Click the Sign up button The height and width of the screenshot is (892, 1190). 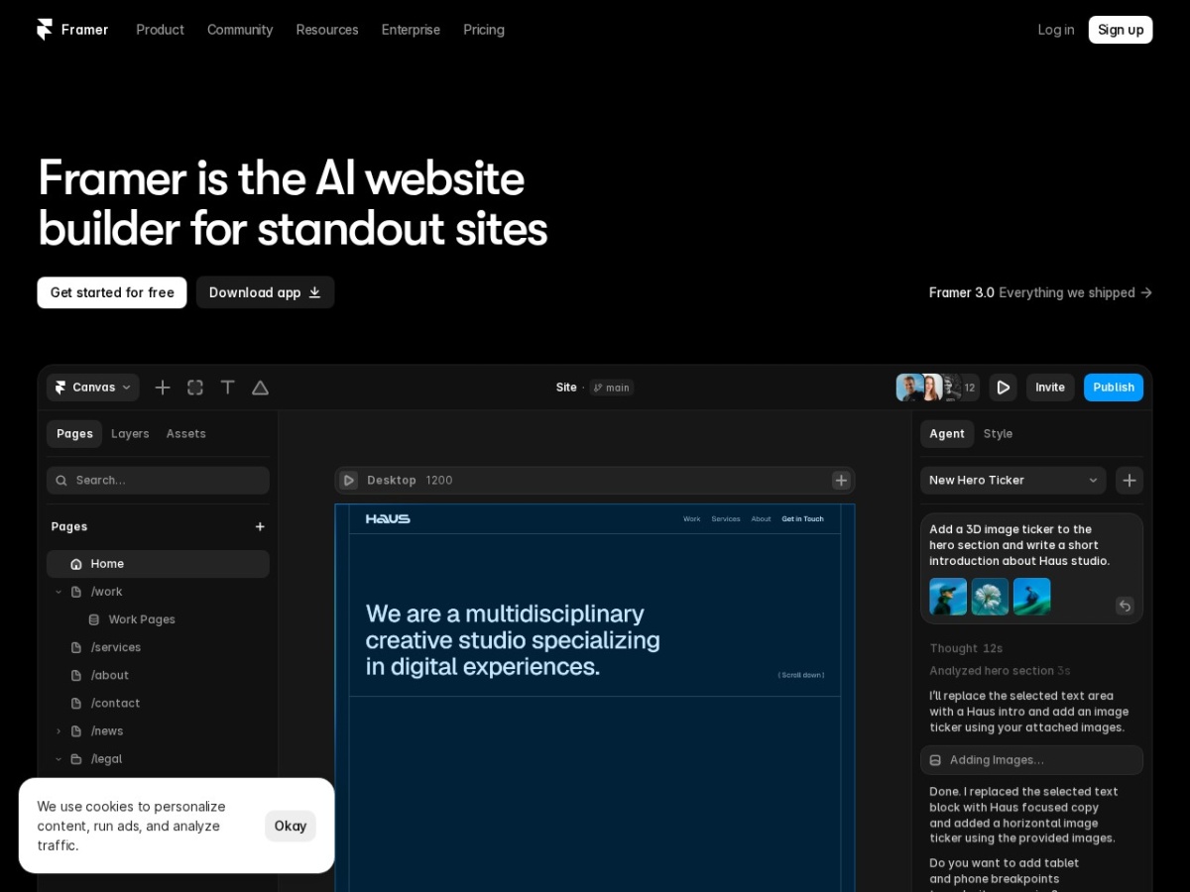click(1121, 30)
